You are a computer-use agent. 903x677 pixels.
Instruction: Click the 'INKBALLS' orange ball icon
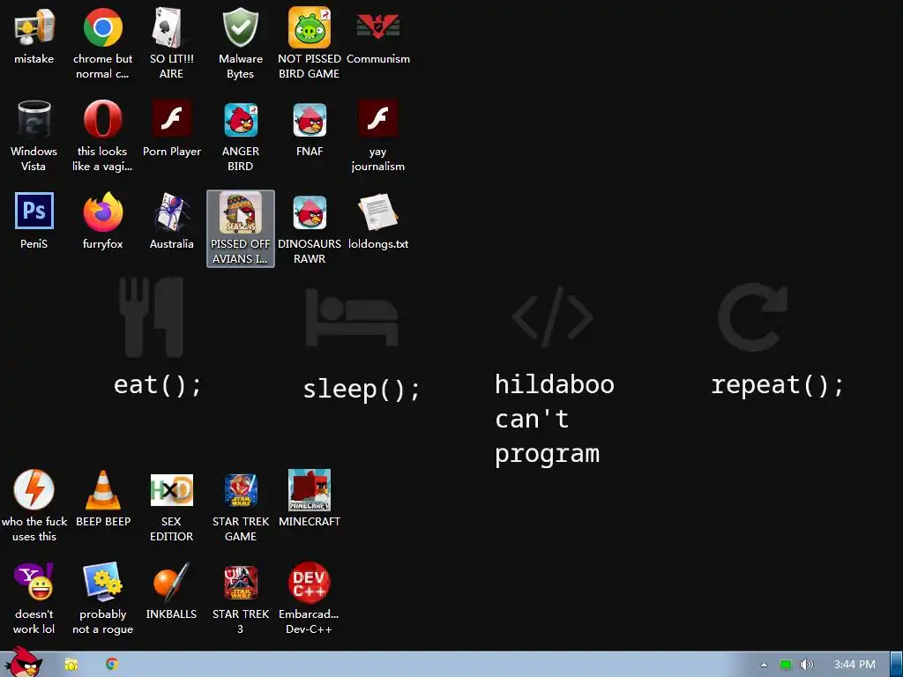[171, 582]
